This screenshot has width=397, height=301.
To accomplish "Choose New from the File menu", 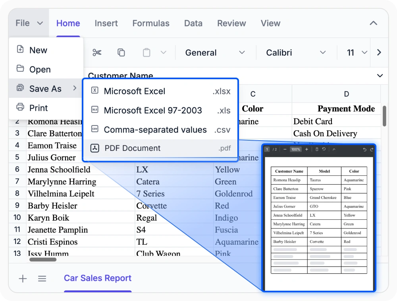I will coord(46,50).
